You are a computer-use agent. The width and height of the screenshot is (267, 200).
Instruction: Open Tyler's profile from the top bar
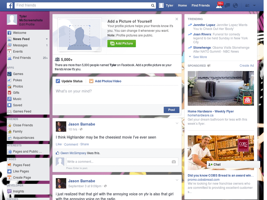[x=166, y=5]
